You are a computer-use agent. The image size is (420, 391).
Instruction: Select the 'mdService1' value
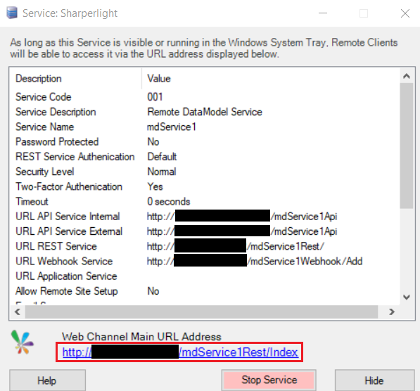pyautogui.click(x=172, y=127)
